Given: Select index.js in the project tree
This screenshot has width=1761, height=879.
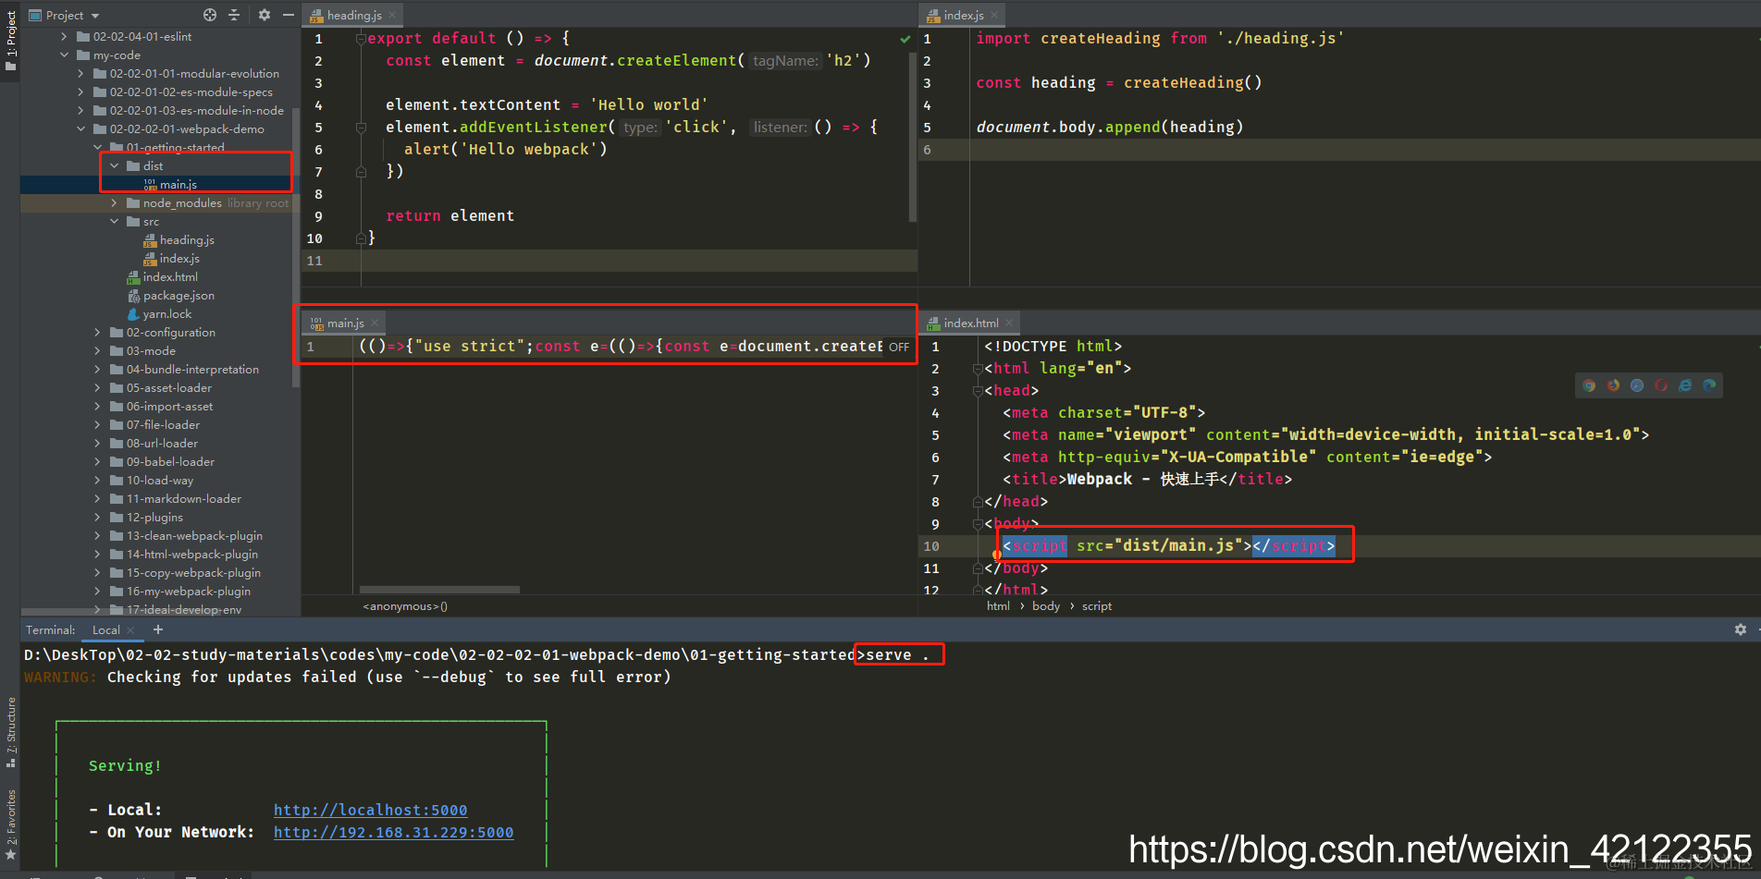Looking at the screenshot, I should point(179,259).
